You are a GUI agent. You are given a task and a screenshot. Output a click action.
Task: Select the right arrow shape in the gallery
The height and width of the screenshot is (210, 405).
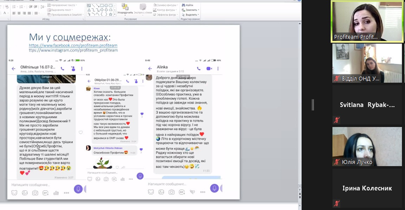point(102,10)
